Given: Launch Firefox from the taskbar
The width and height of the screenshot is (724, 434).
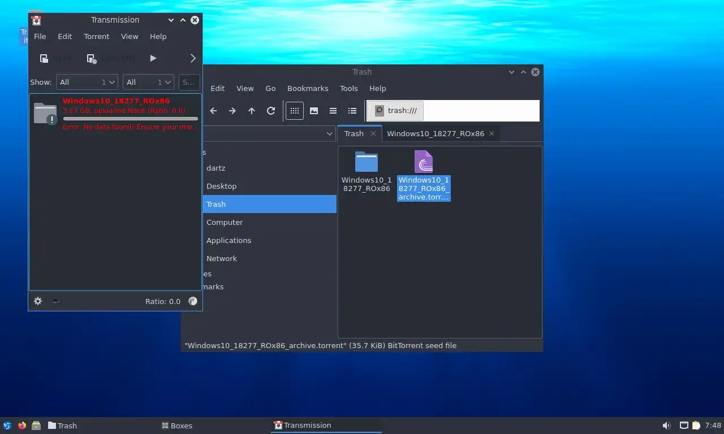Looking at the screenshot, I should point(22,426).
